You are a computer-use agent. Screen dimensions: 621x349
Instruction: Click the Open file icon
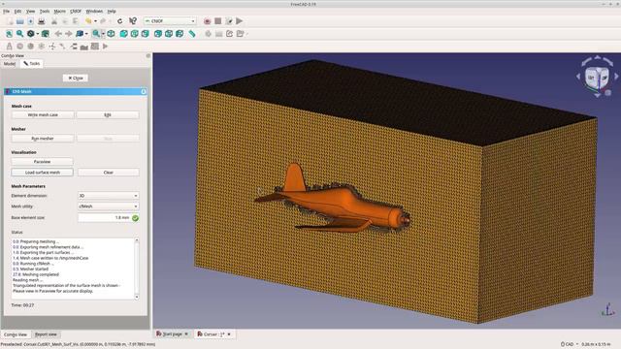19,21
